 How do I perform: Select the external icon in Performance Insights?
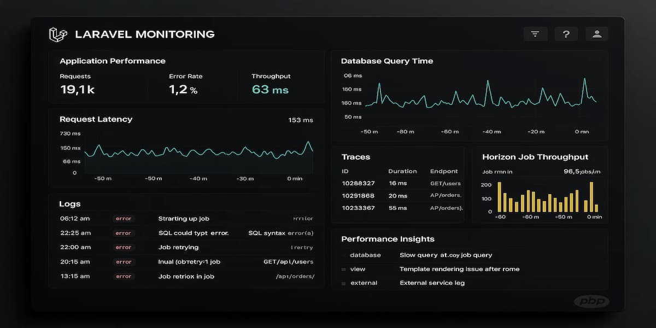coord(344,283)
